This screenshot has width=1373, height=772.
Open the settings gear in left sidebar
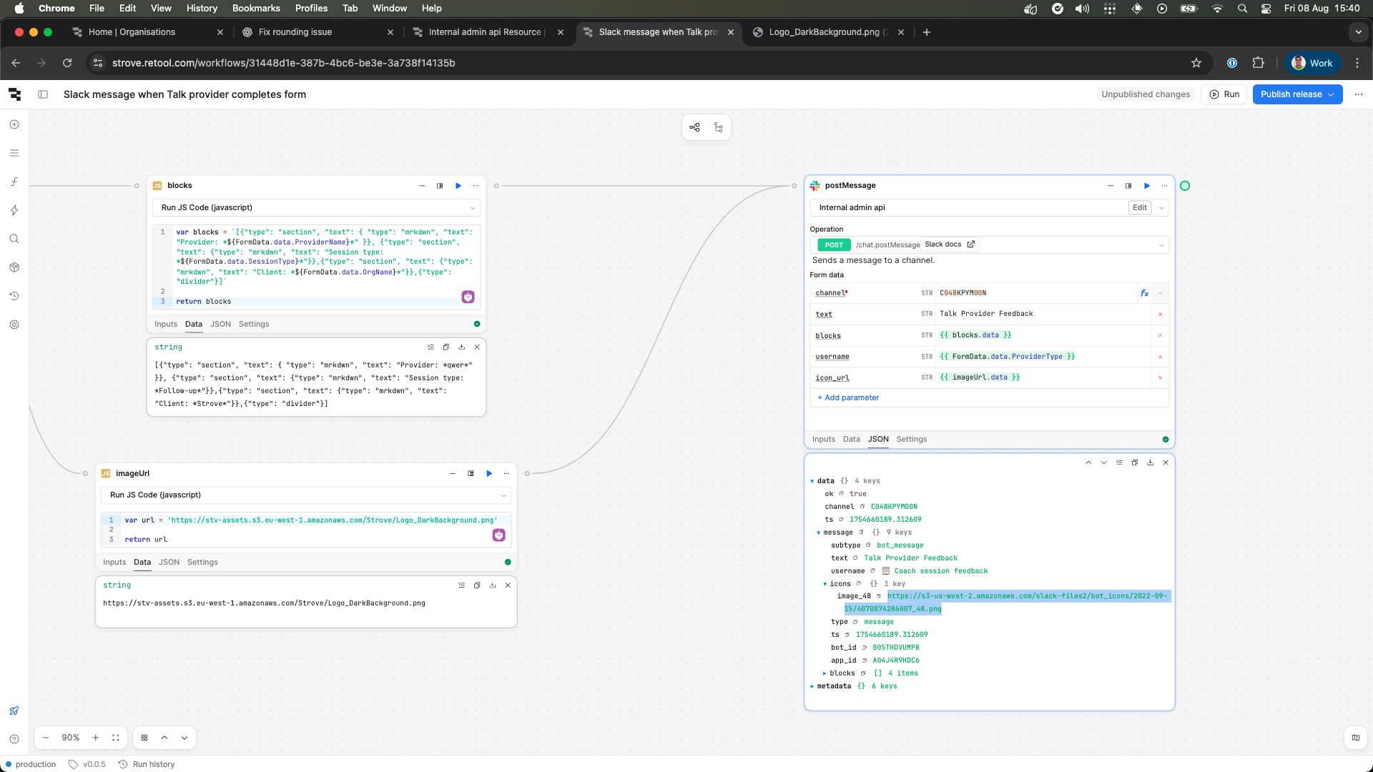pos(14,325)
